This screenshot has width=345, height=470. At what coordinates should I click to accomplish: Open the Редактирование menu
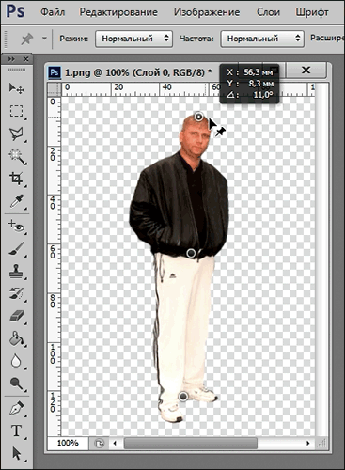pos(118,12)
